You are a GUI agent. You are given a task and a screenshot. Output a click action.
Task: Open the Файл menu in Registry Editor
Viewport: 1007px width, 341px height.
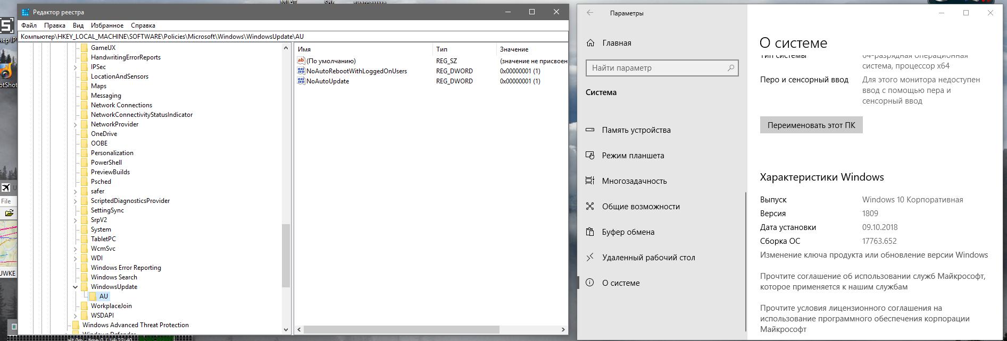tap(29, 25)
